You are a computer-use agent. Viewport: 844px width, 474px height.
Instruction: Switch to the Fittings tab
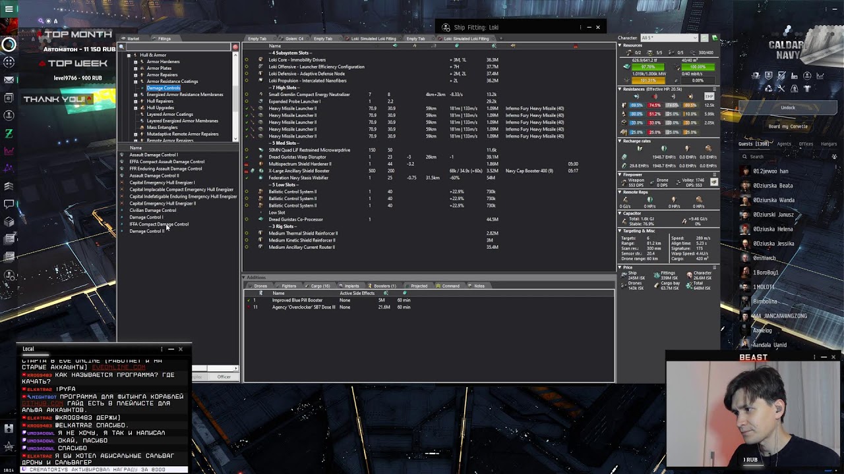(x=164, y=39)
